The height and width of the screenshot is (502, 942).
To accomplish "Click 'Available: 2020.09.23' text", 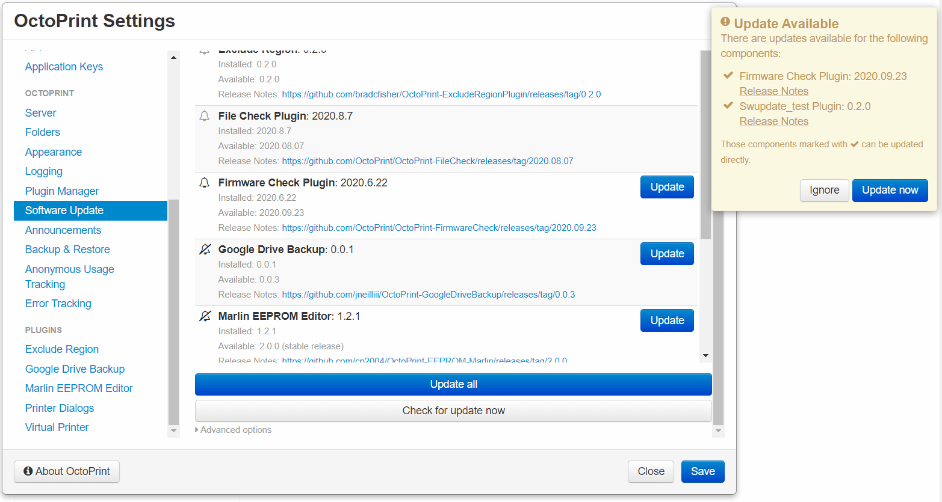I will coord(261,213).
